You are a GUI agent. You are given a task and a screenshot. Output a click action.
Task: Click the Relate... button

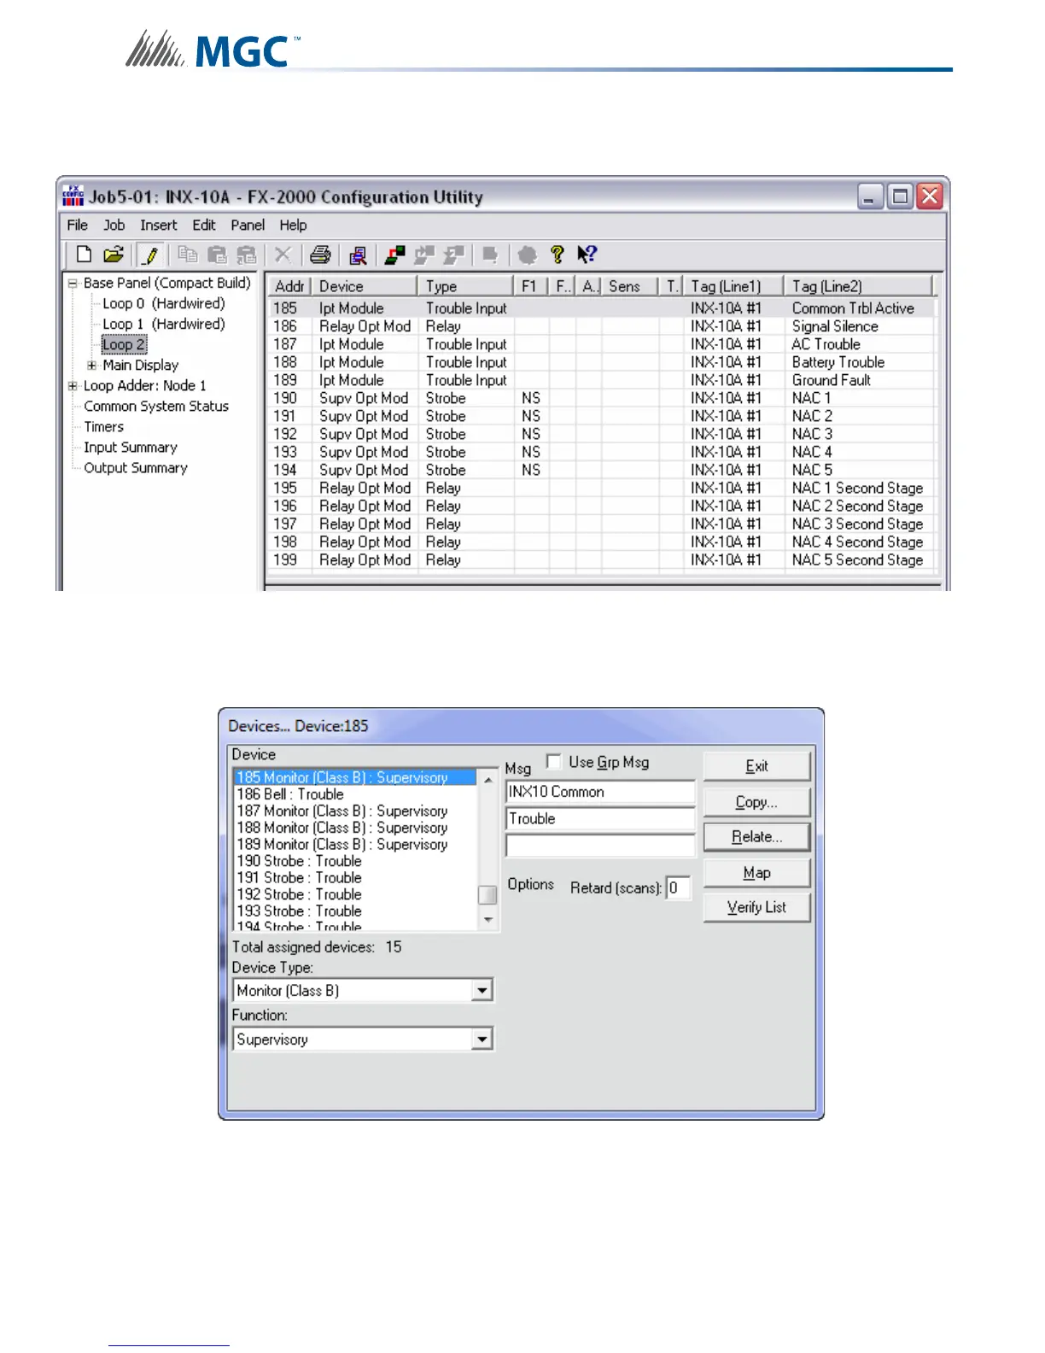[x=756, y=837]
